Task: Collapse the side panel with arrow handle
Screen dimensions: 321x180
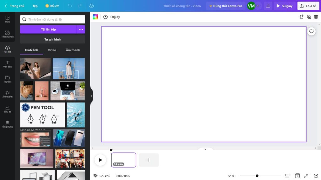Action: 92,96
